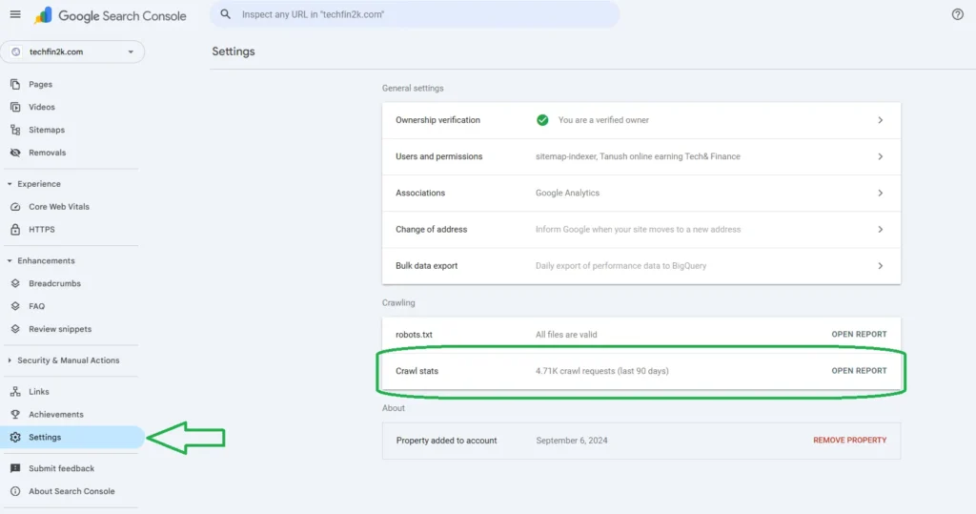
Task: Open Achievements in sidebar
Action: point(56,414)
